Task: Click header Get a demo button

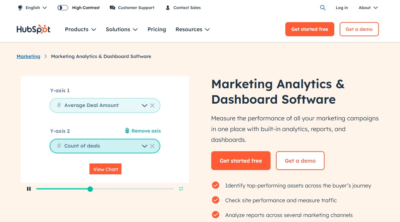Action: coord(359,29)
